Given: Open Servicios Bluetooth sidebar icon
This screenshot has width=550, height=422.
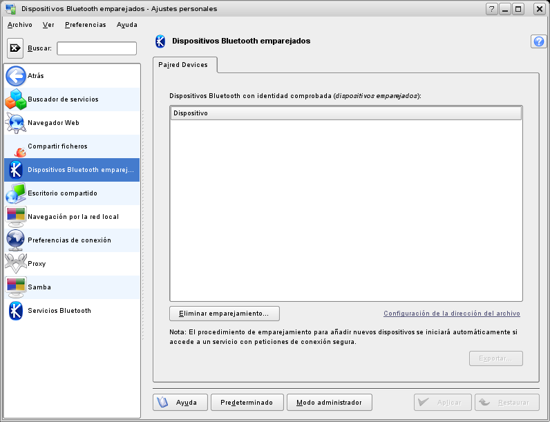Looking at the screenshot, I should pos(16,311).
